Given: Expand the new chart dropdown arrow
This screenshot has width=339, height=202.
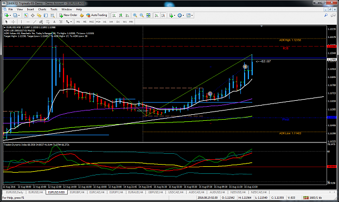Looking at the screenshot, I should pyautogui.click(x=10, y=16).
